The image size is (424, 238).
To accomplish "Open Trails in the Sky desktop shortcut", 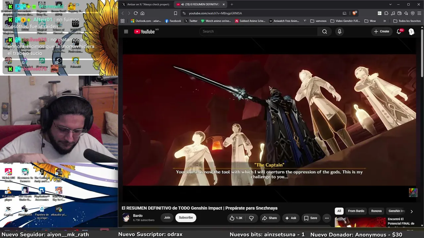I will (59, 194).
